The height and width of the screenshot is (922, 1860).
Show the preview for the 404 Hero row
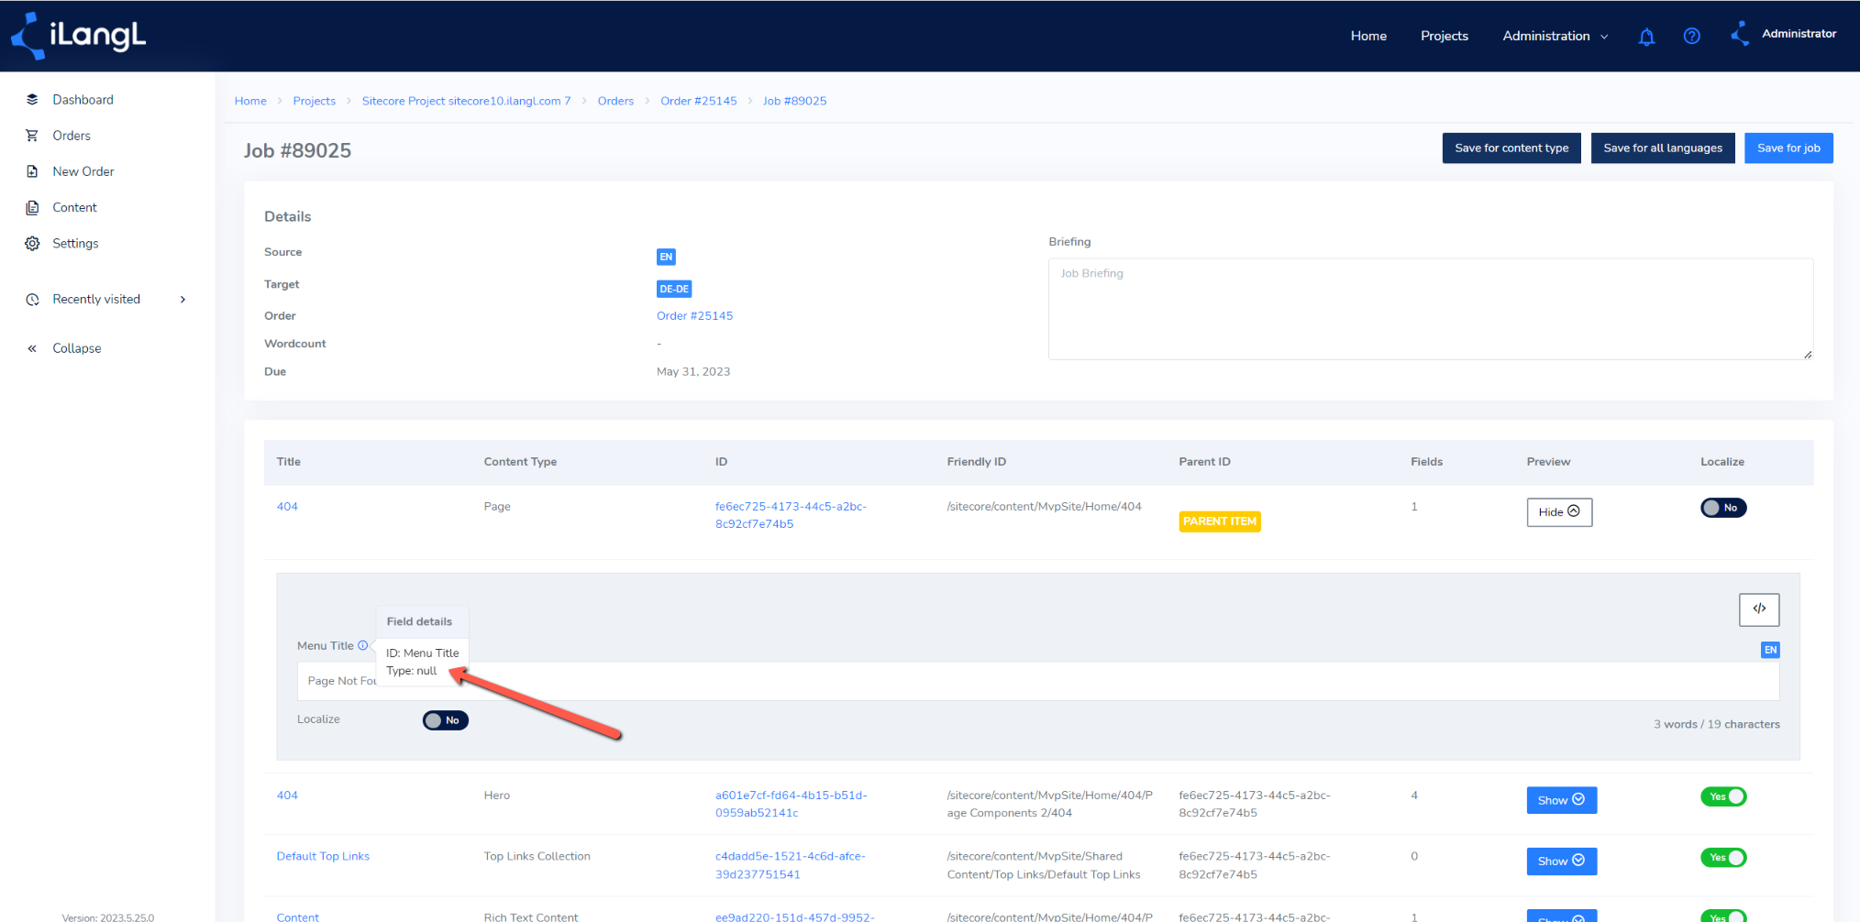[1561, 800]
